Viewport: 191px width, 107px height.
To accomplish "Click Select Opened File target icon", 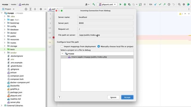I will [x=26, y=9].
